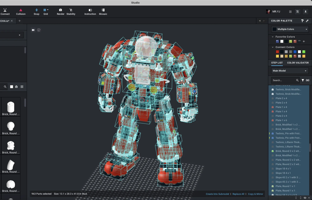Image resolution: width=312 pixels, height=200 pixels.
Task: Open the Instruction maker
Action: 90,12
